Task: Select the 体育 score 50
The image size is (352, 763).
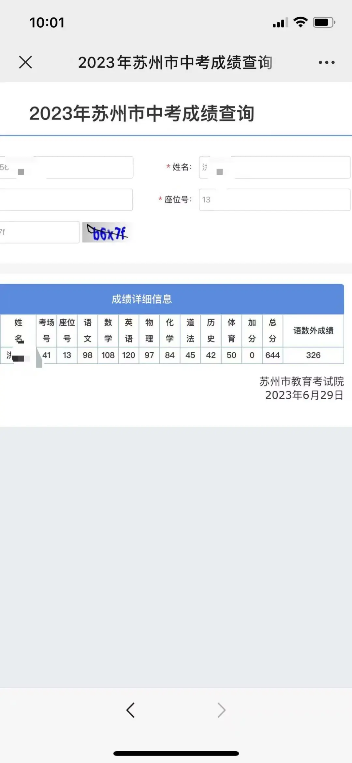Action: click(231, 355)
